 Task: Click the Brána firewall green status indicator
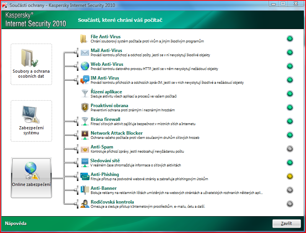click(290, 121)
